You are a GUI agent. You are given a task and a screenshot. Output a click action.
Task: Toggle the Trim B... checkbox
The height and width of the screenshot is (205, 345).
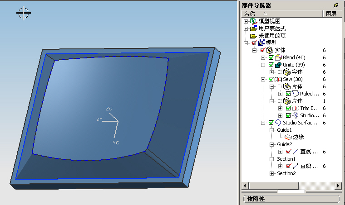tap(288, 108)
